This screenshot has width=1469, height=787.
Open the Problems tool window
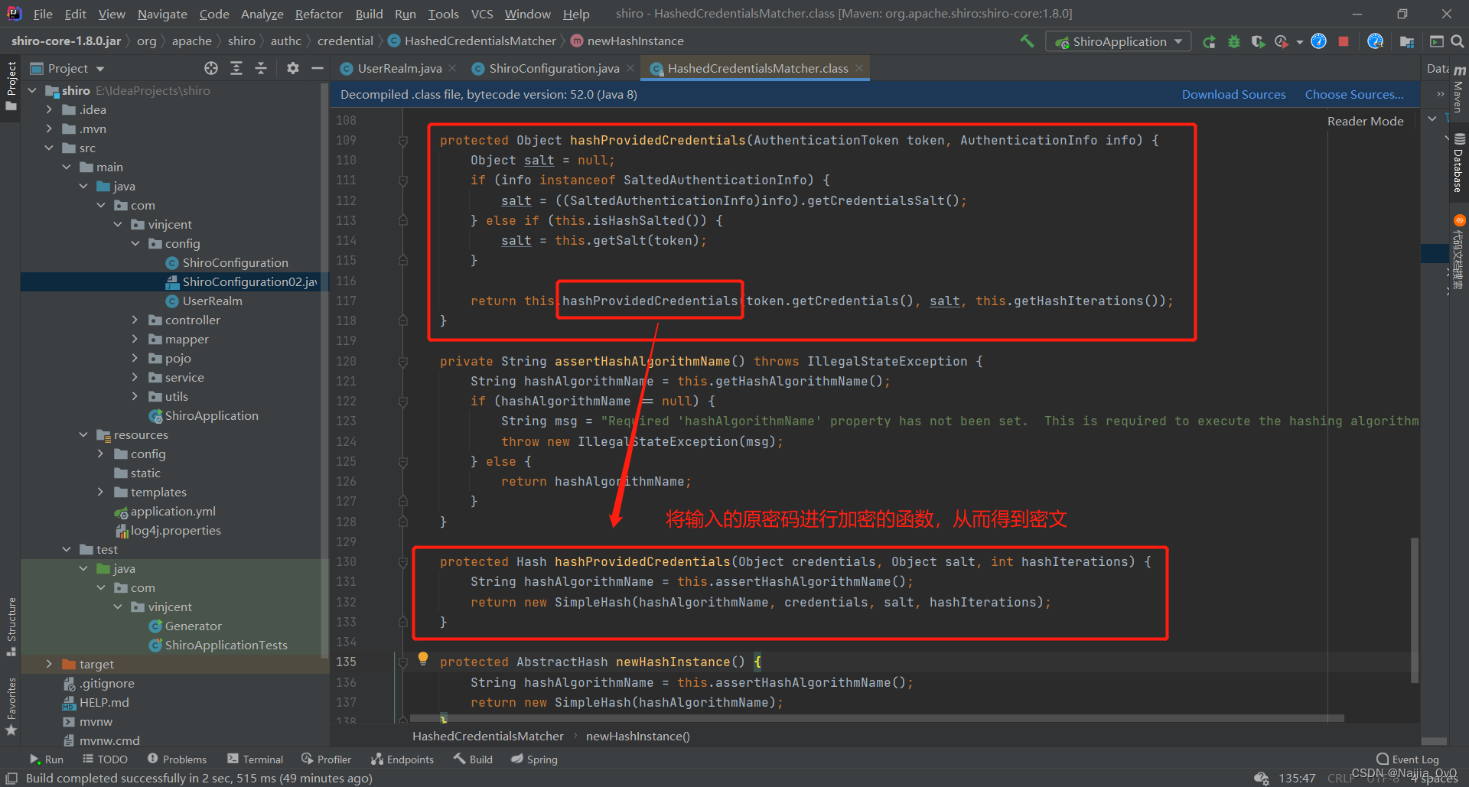(x=177, y=759)
